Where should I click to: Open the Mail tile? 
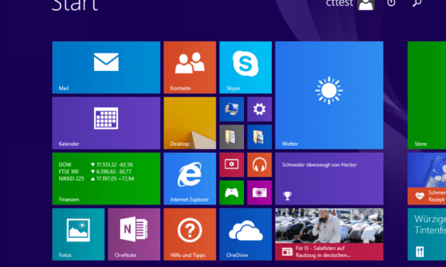(106, 67)
